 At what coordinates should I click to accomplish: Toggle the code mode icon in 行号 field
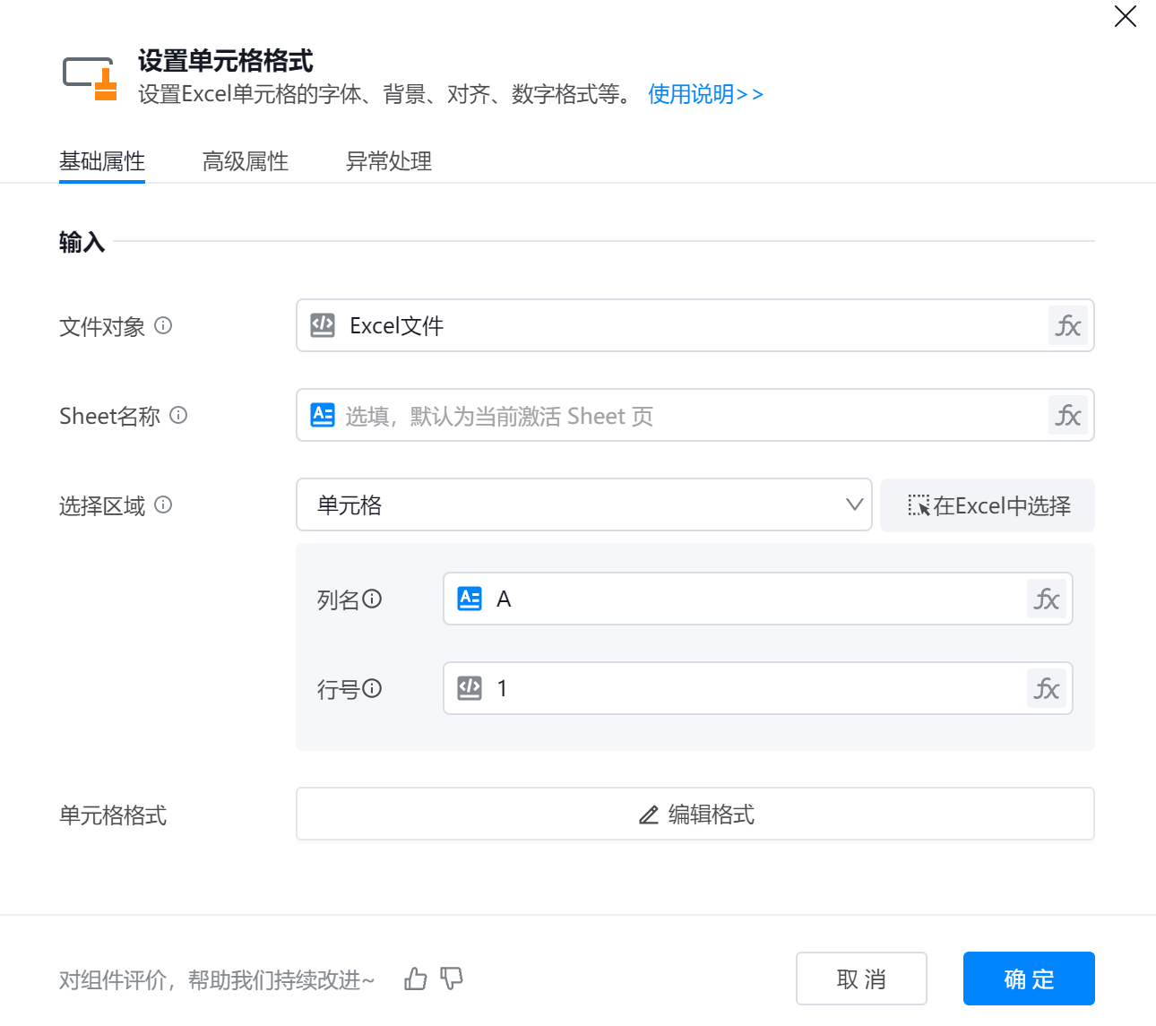point(470,688)
